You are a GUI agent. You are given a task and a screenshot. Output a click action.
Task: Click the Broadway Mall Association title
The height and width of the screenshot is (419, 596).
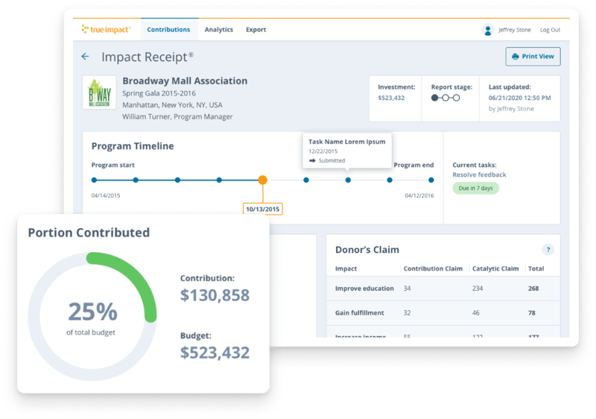[x=185, y=81]
